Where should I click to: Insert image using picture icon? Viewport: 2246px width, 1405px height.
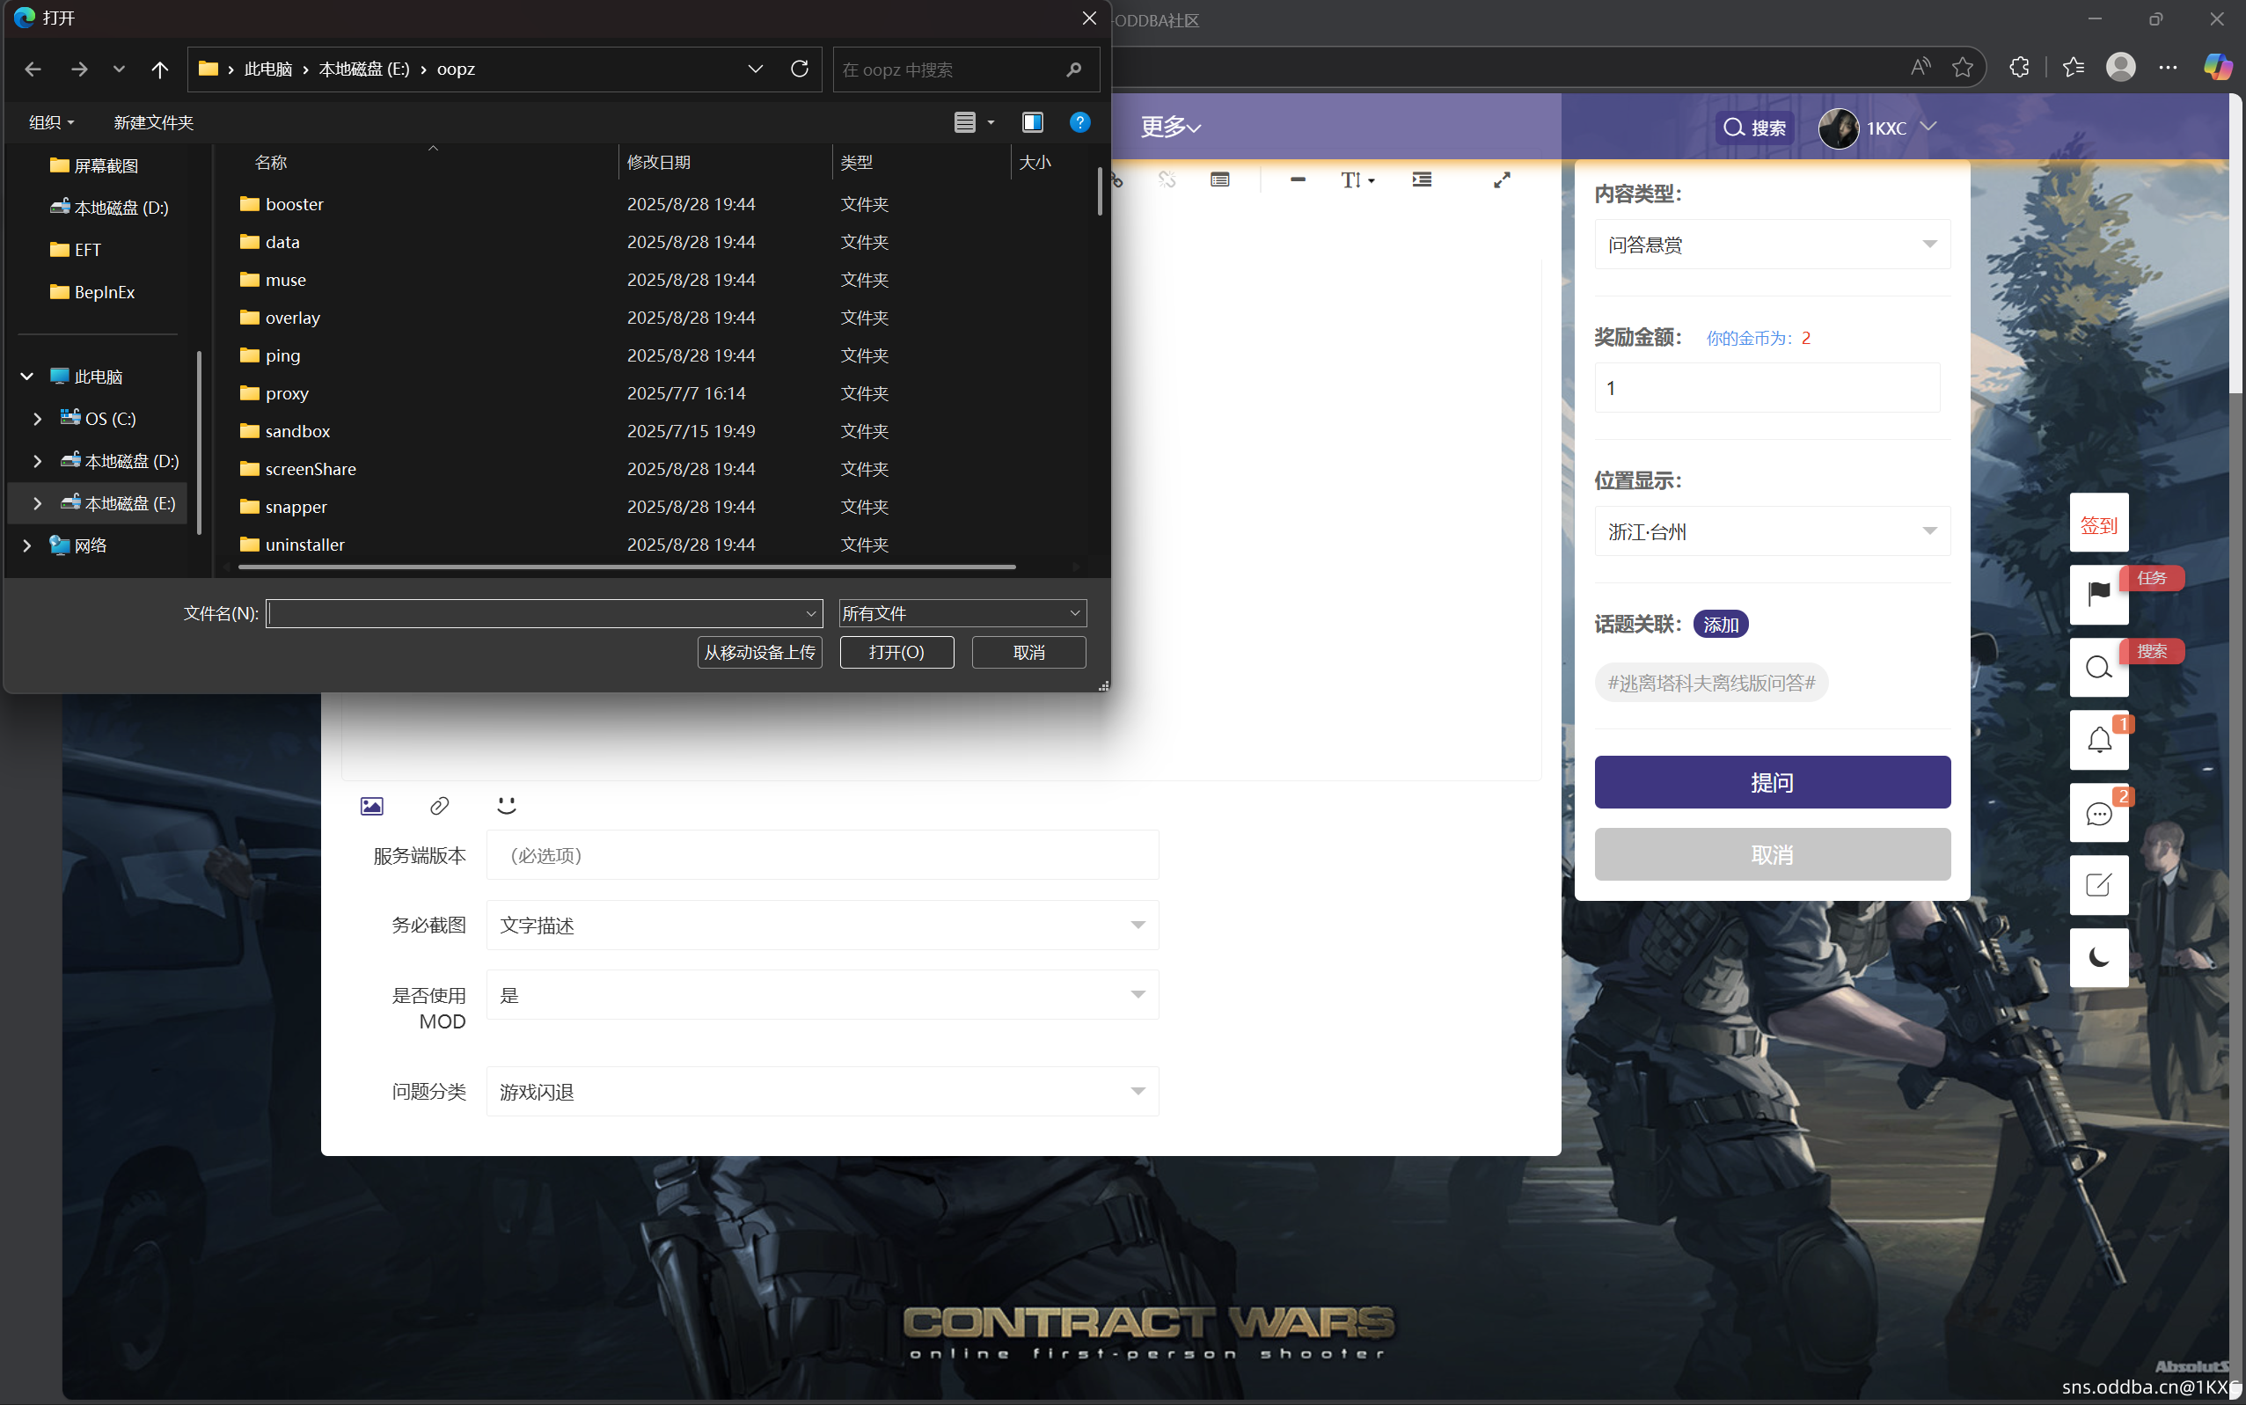coord(372,806)
